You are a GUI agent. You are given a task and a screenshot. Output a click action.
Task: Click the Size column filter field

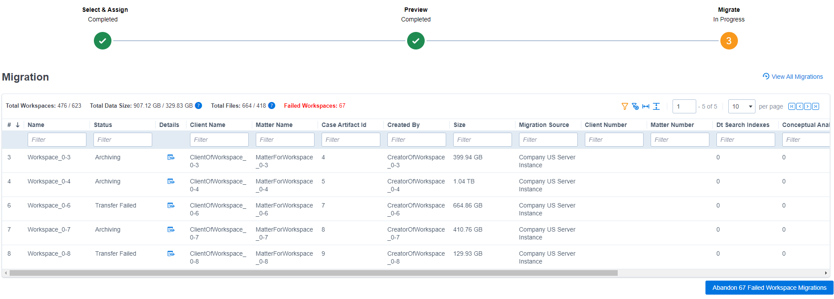483,140
